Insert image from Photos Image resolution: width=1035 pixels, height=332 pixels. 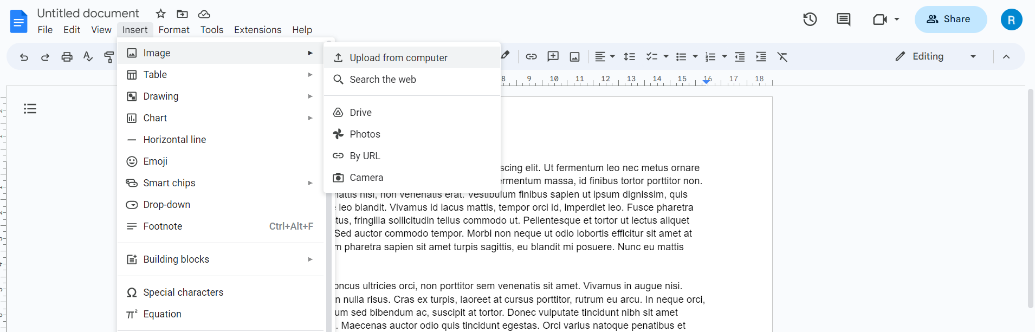tap(412, 134)
